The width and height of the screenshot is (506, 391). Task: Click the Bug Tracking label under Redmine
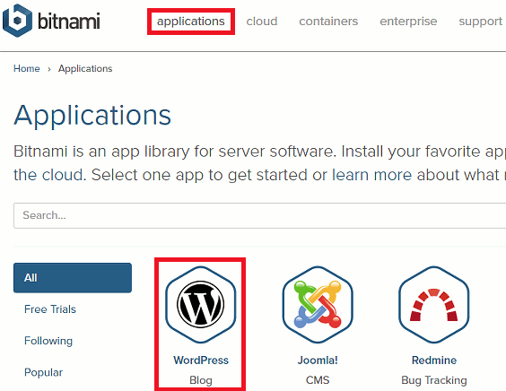pos(434,380)
